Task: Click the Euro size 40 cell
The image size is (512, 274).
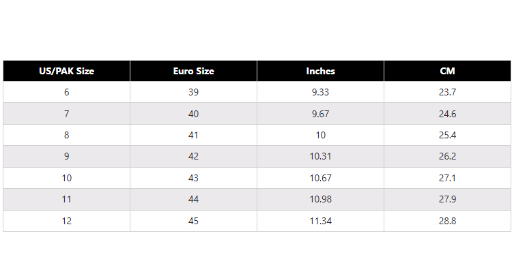Action: coord(193,114)
